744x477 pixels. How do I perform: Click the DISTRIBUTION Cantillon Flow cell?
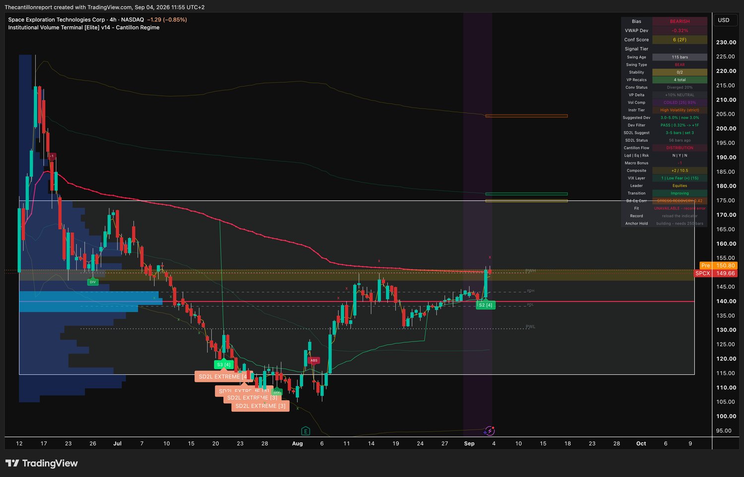pos(680,148)
